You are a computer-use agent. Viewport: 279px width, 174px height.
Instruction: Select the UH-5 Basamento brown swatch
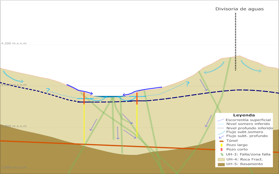coord(221,164)
